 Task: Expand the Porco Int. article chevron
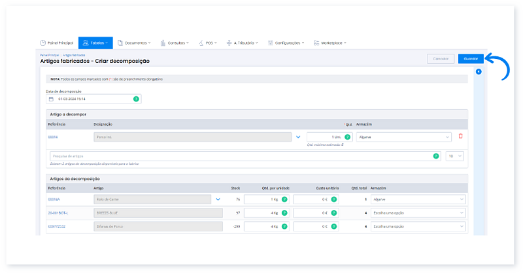pyautogui.click(x=298, y=137)
